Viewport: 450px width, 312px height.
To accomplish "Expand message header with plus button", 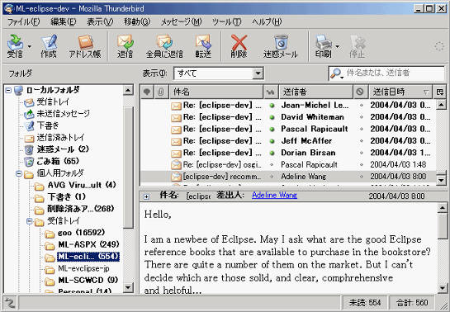I will pyautogui.click(x=146, y=196).
